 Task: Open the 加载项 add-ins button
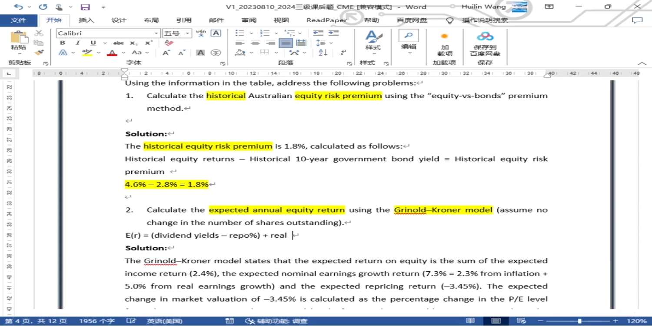(444, 44)
